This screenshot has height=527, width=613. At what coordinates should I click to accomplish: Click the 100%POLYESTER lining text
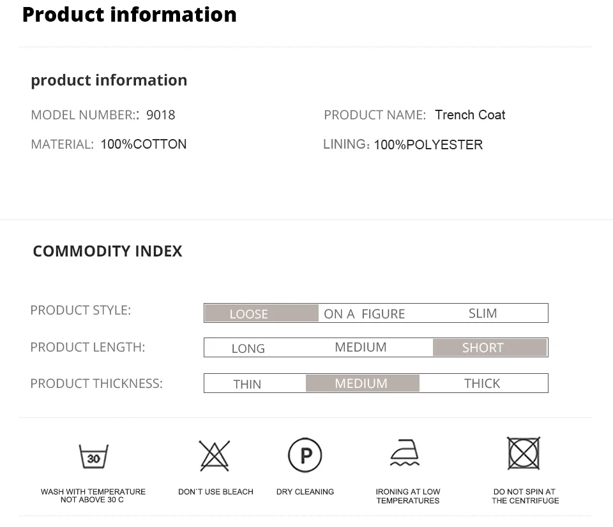(428, 145)
